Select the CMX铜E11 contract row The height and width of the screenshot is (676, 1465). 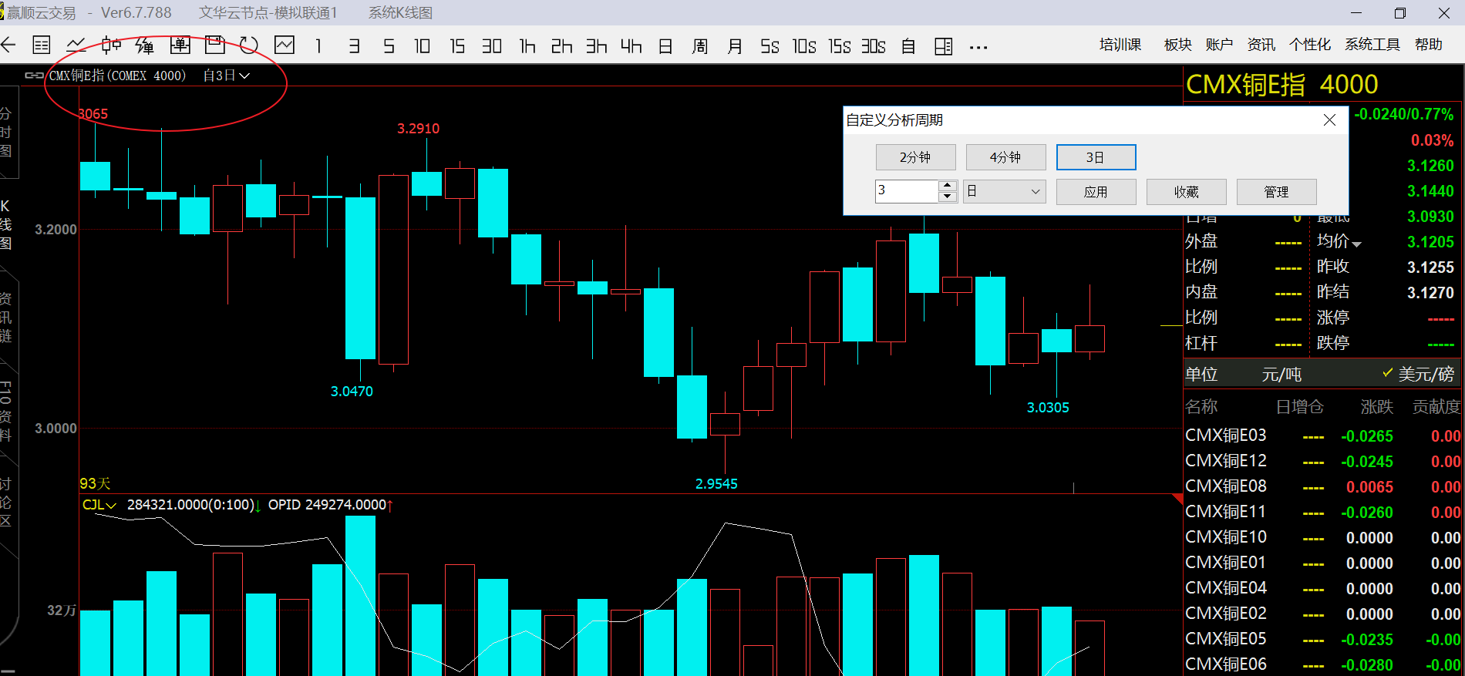1323,512
